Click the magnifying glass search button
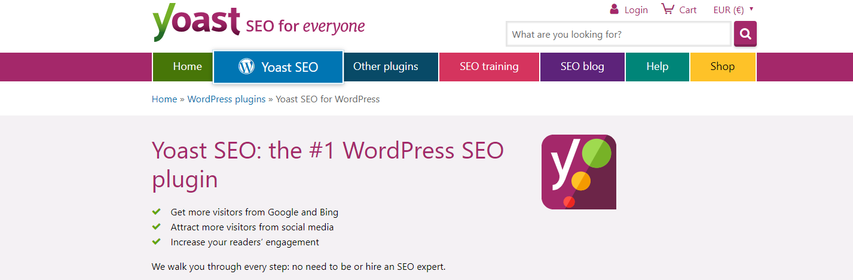Screen dimensions: 853x280 point(745,34)
